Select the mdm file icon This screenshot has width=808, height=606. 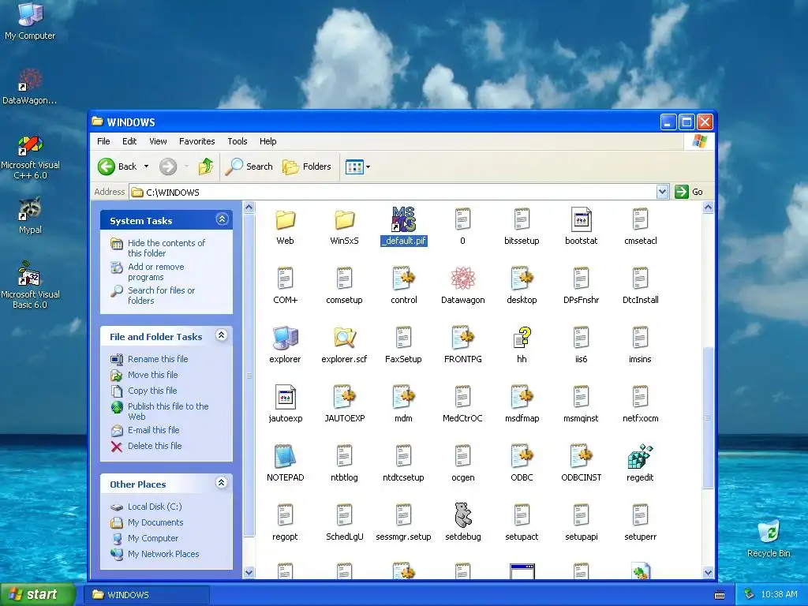[403, 403]
